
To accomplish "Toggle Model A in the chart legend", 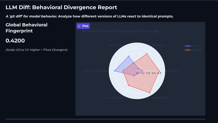I will tap(193, 46).
